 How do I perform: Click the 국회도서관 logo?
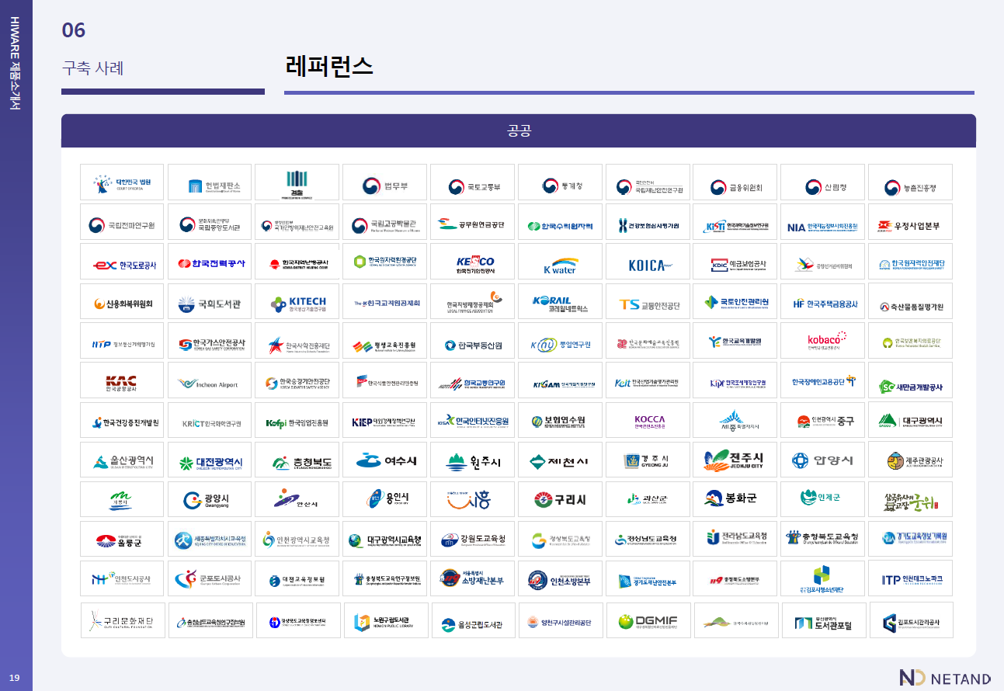click(210, 302)
